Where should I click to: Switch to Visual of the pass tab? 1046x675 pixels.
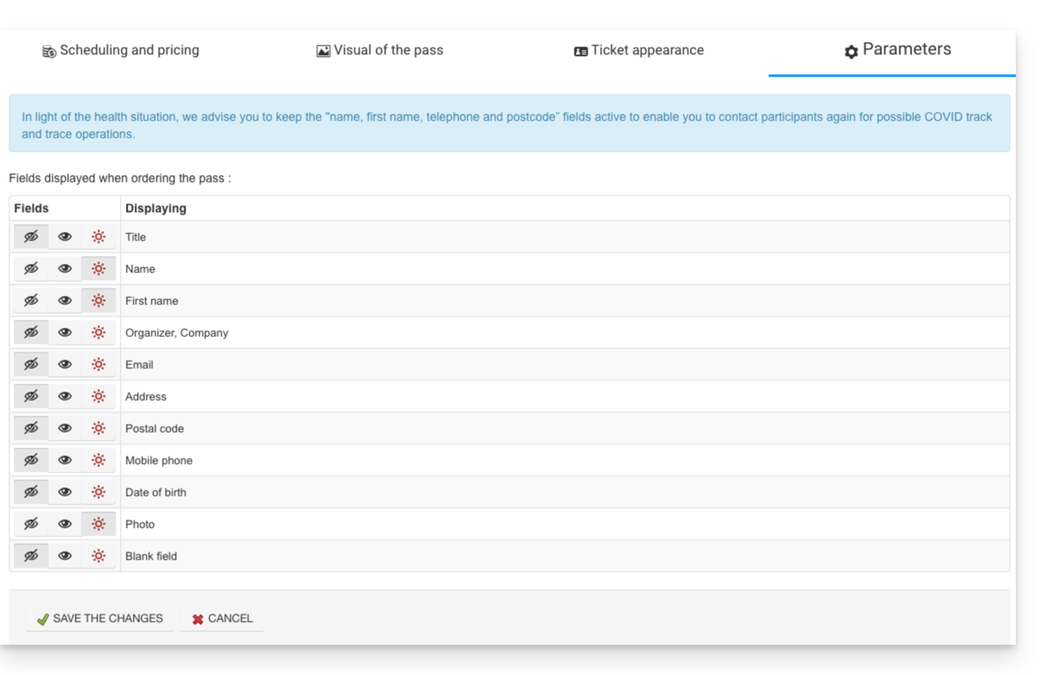coord(379,50)
